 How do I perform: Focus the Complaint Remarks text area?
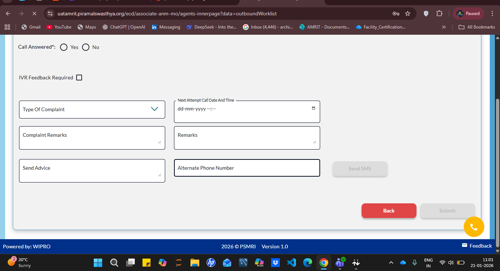pyautogui.click(x=92, y=138)
